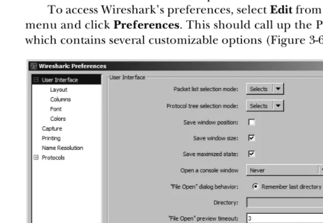Uncheck the Save window size checkbox

point(252,138)
